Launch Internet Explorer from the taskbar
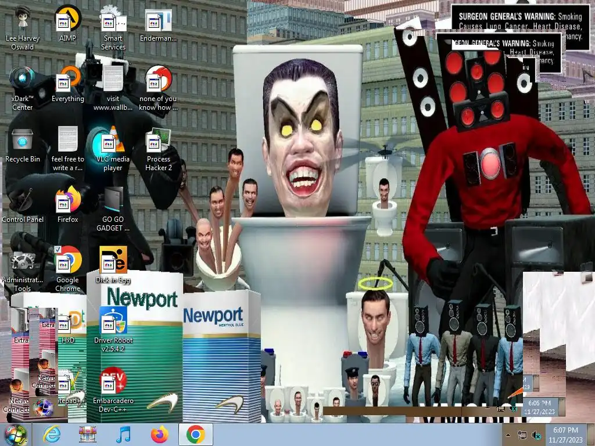The width and height of the screenshot is (595, 446). pyautogui.click(x=52, y=434)
